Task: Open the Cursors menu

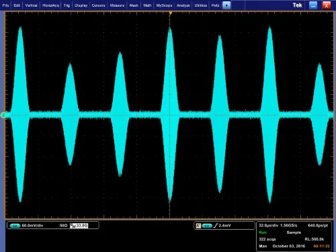Action: pyautogui.click(x=98, y=5)
